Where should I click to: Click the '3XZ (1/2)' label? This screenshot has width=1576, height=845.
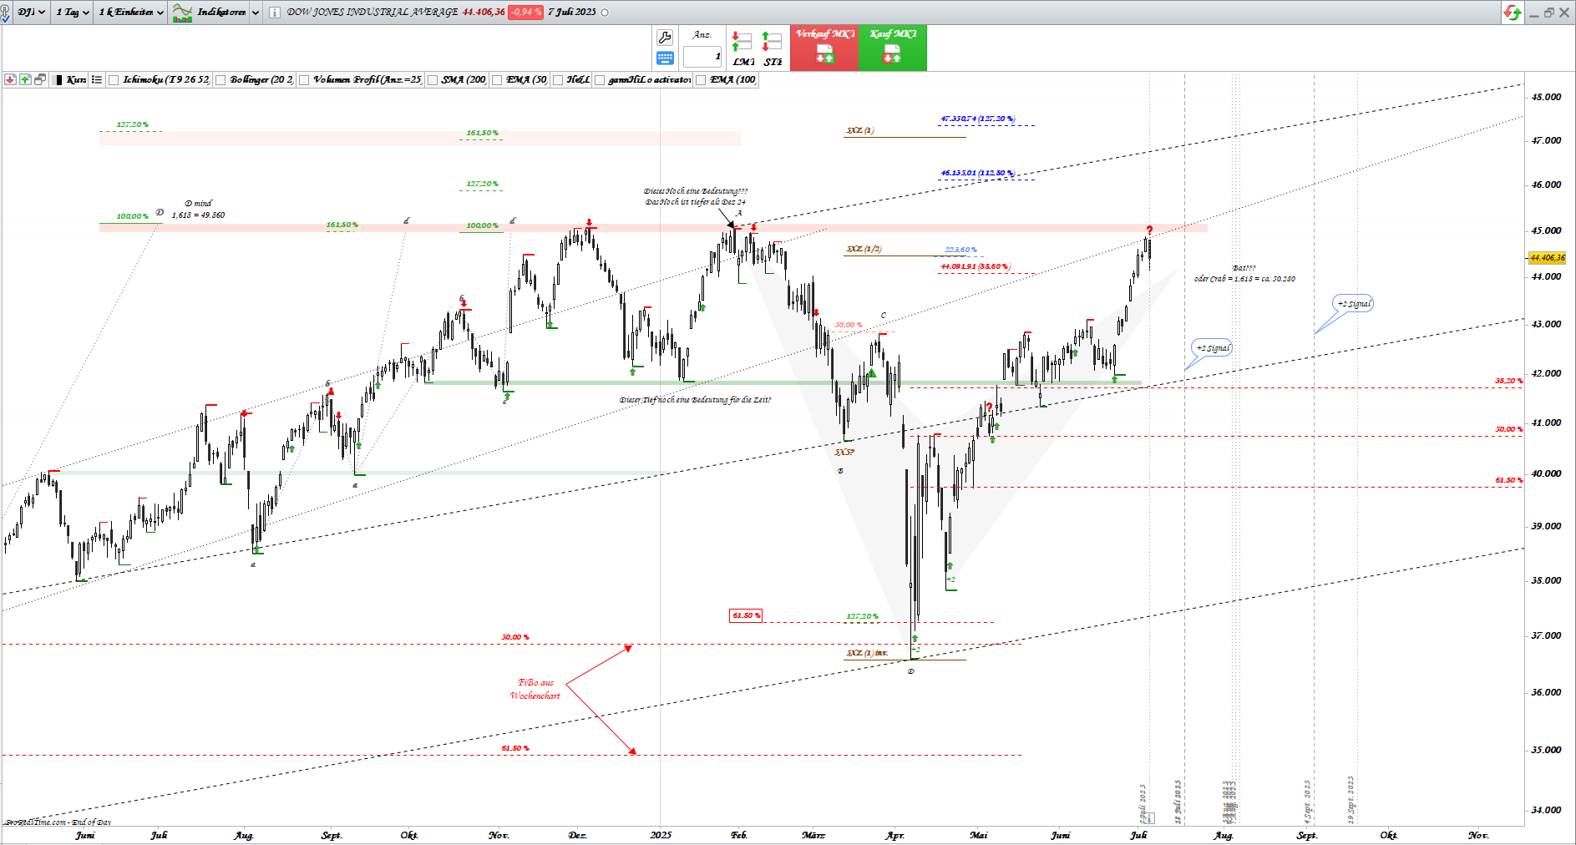pos(864,249)
